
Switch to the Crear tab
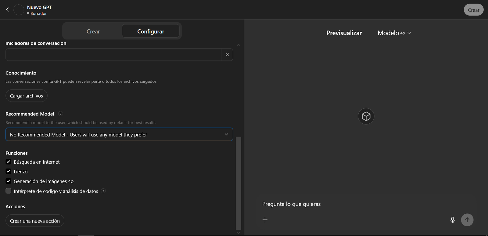point(93,31)
